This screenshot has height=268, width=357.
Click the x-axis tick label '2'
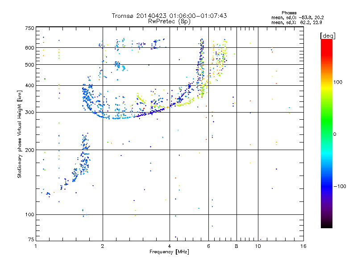pyautogui.click(x=103, y=246)
